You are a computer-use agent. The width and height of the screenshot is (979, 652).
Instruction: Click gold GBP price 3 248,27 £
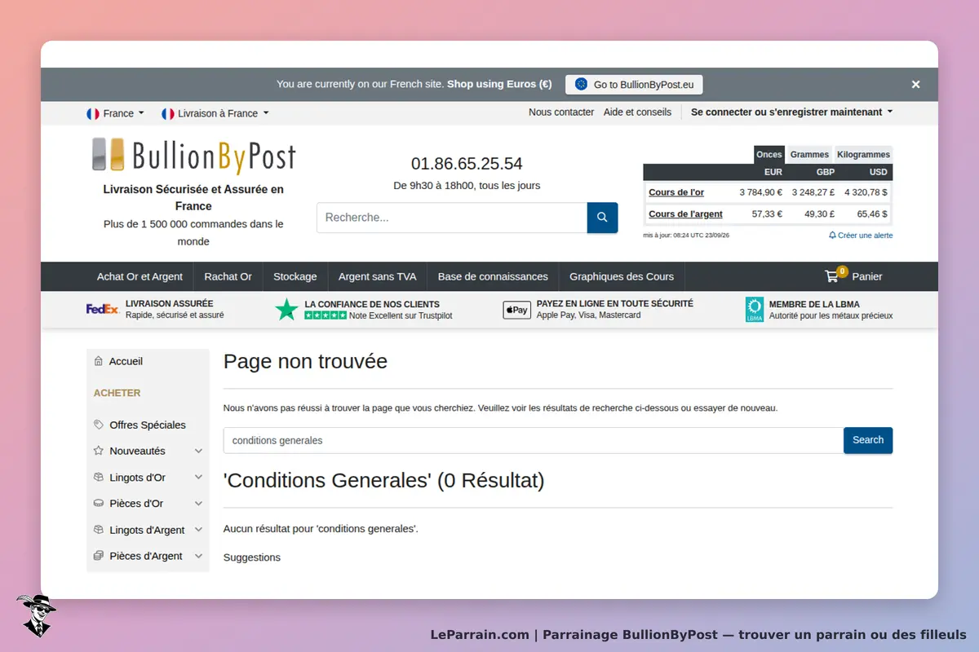(813, 192)
